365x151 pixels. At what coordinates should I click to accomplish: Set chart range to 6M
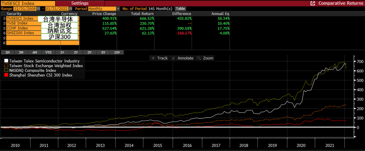[35, 52]
